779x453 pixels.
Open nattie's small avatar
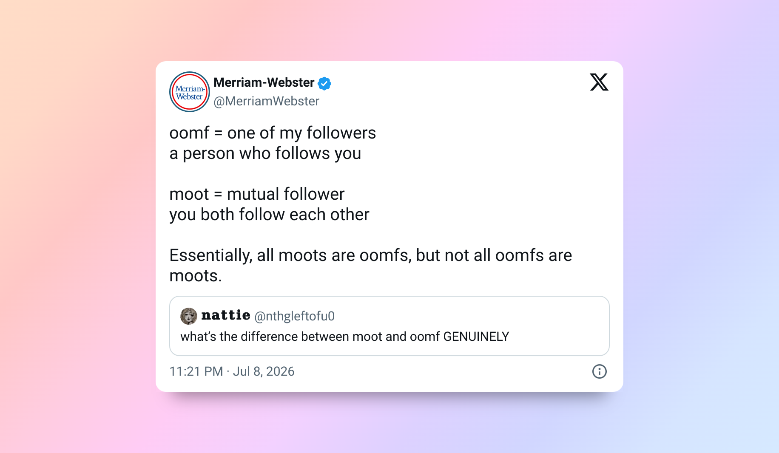click(189, 316)
